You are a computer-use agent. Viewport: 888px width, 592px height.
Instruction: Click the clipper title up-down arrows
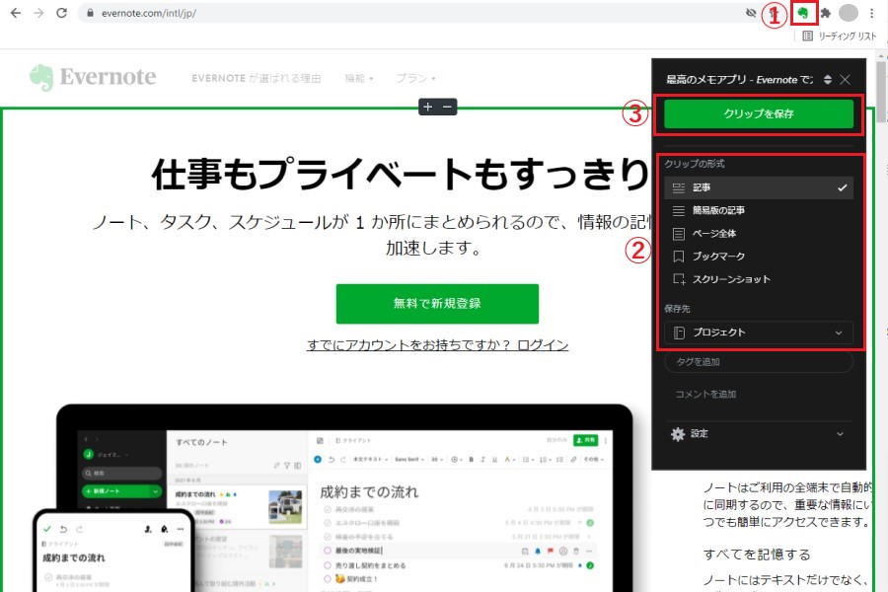pos(828,79)
